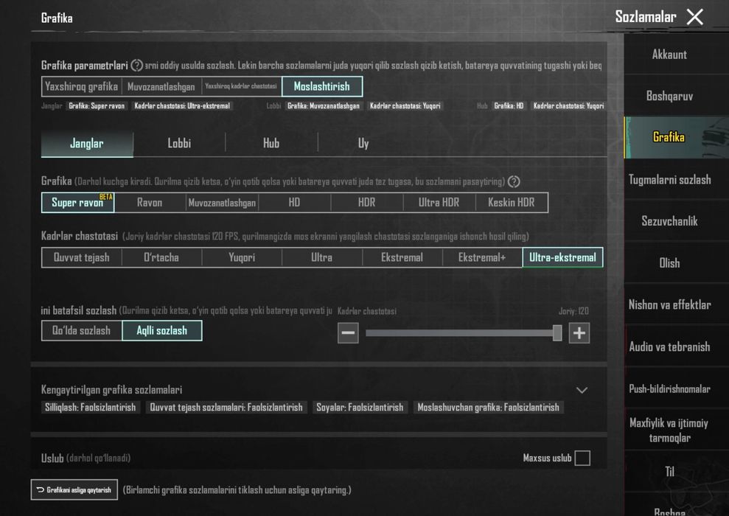Choose HDR graphics quality

[x=367, y=203]
